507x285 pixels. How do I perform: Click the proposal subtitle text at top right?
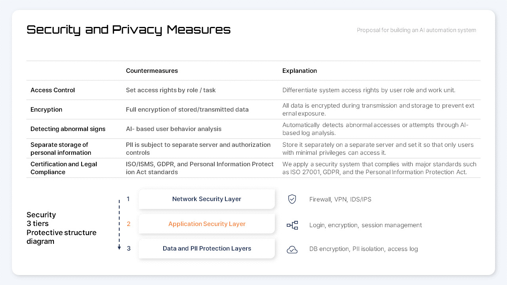tap(416, 30)
